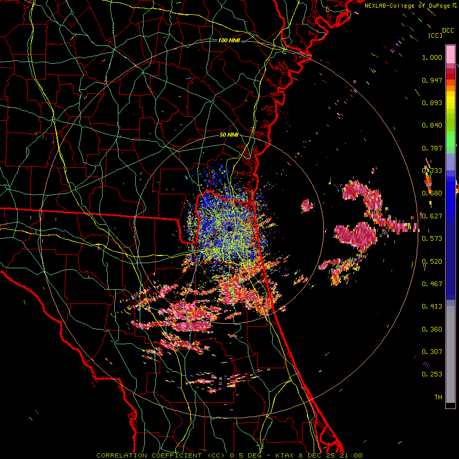Click the 0.840 color scale value
The image size is (459, 459).
[432, 125]
